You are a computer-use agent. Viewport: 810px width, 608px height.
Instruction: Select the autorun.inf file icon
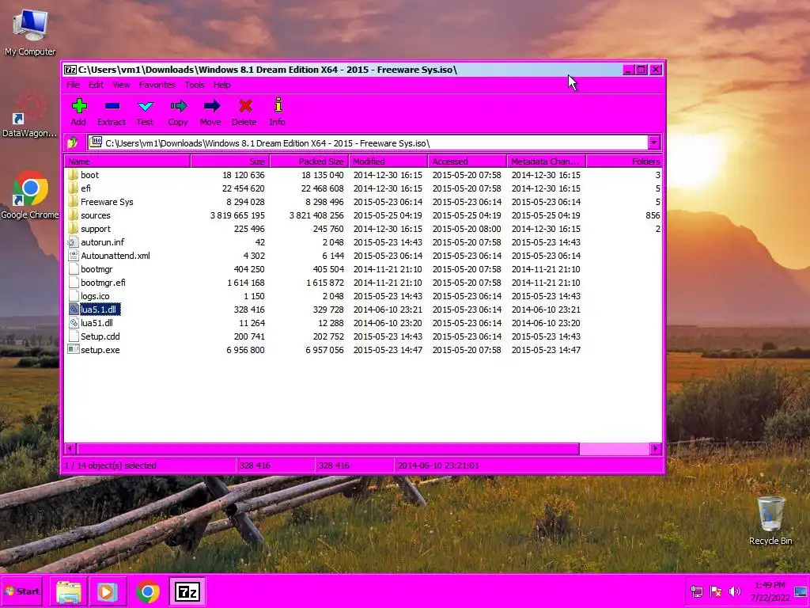pos(73,241)
